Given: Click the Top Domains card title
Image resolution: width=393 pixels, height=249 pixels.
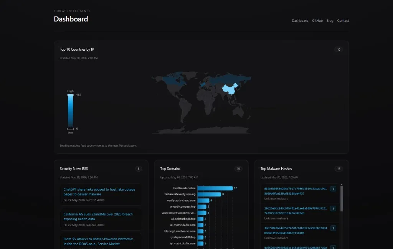Looking at the screenshot, I should point(170,168).
